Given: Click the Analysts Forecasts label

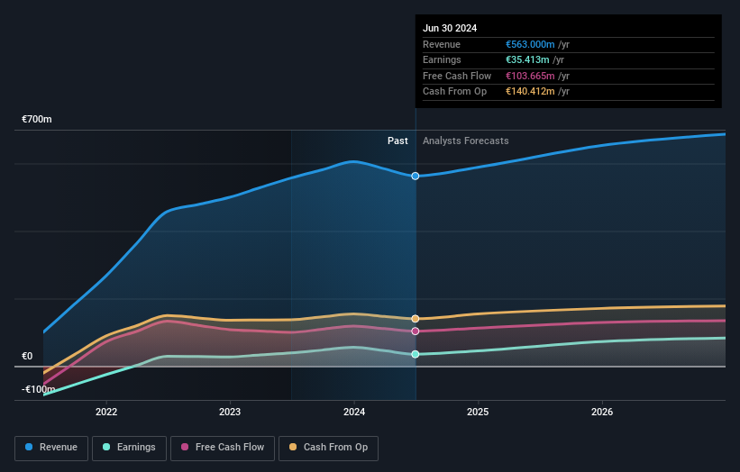Looking at the screenshot, I should click(x=466, y=141).
